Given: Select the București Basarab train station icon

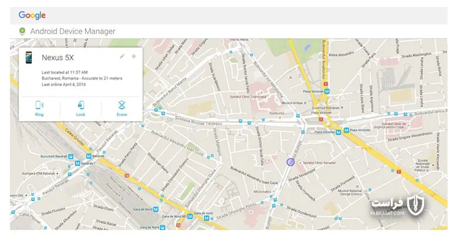Looking at the screenshot, I should 70,156.
